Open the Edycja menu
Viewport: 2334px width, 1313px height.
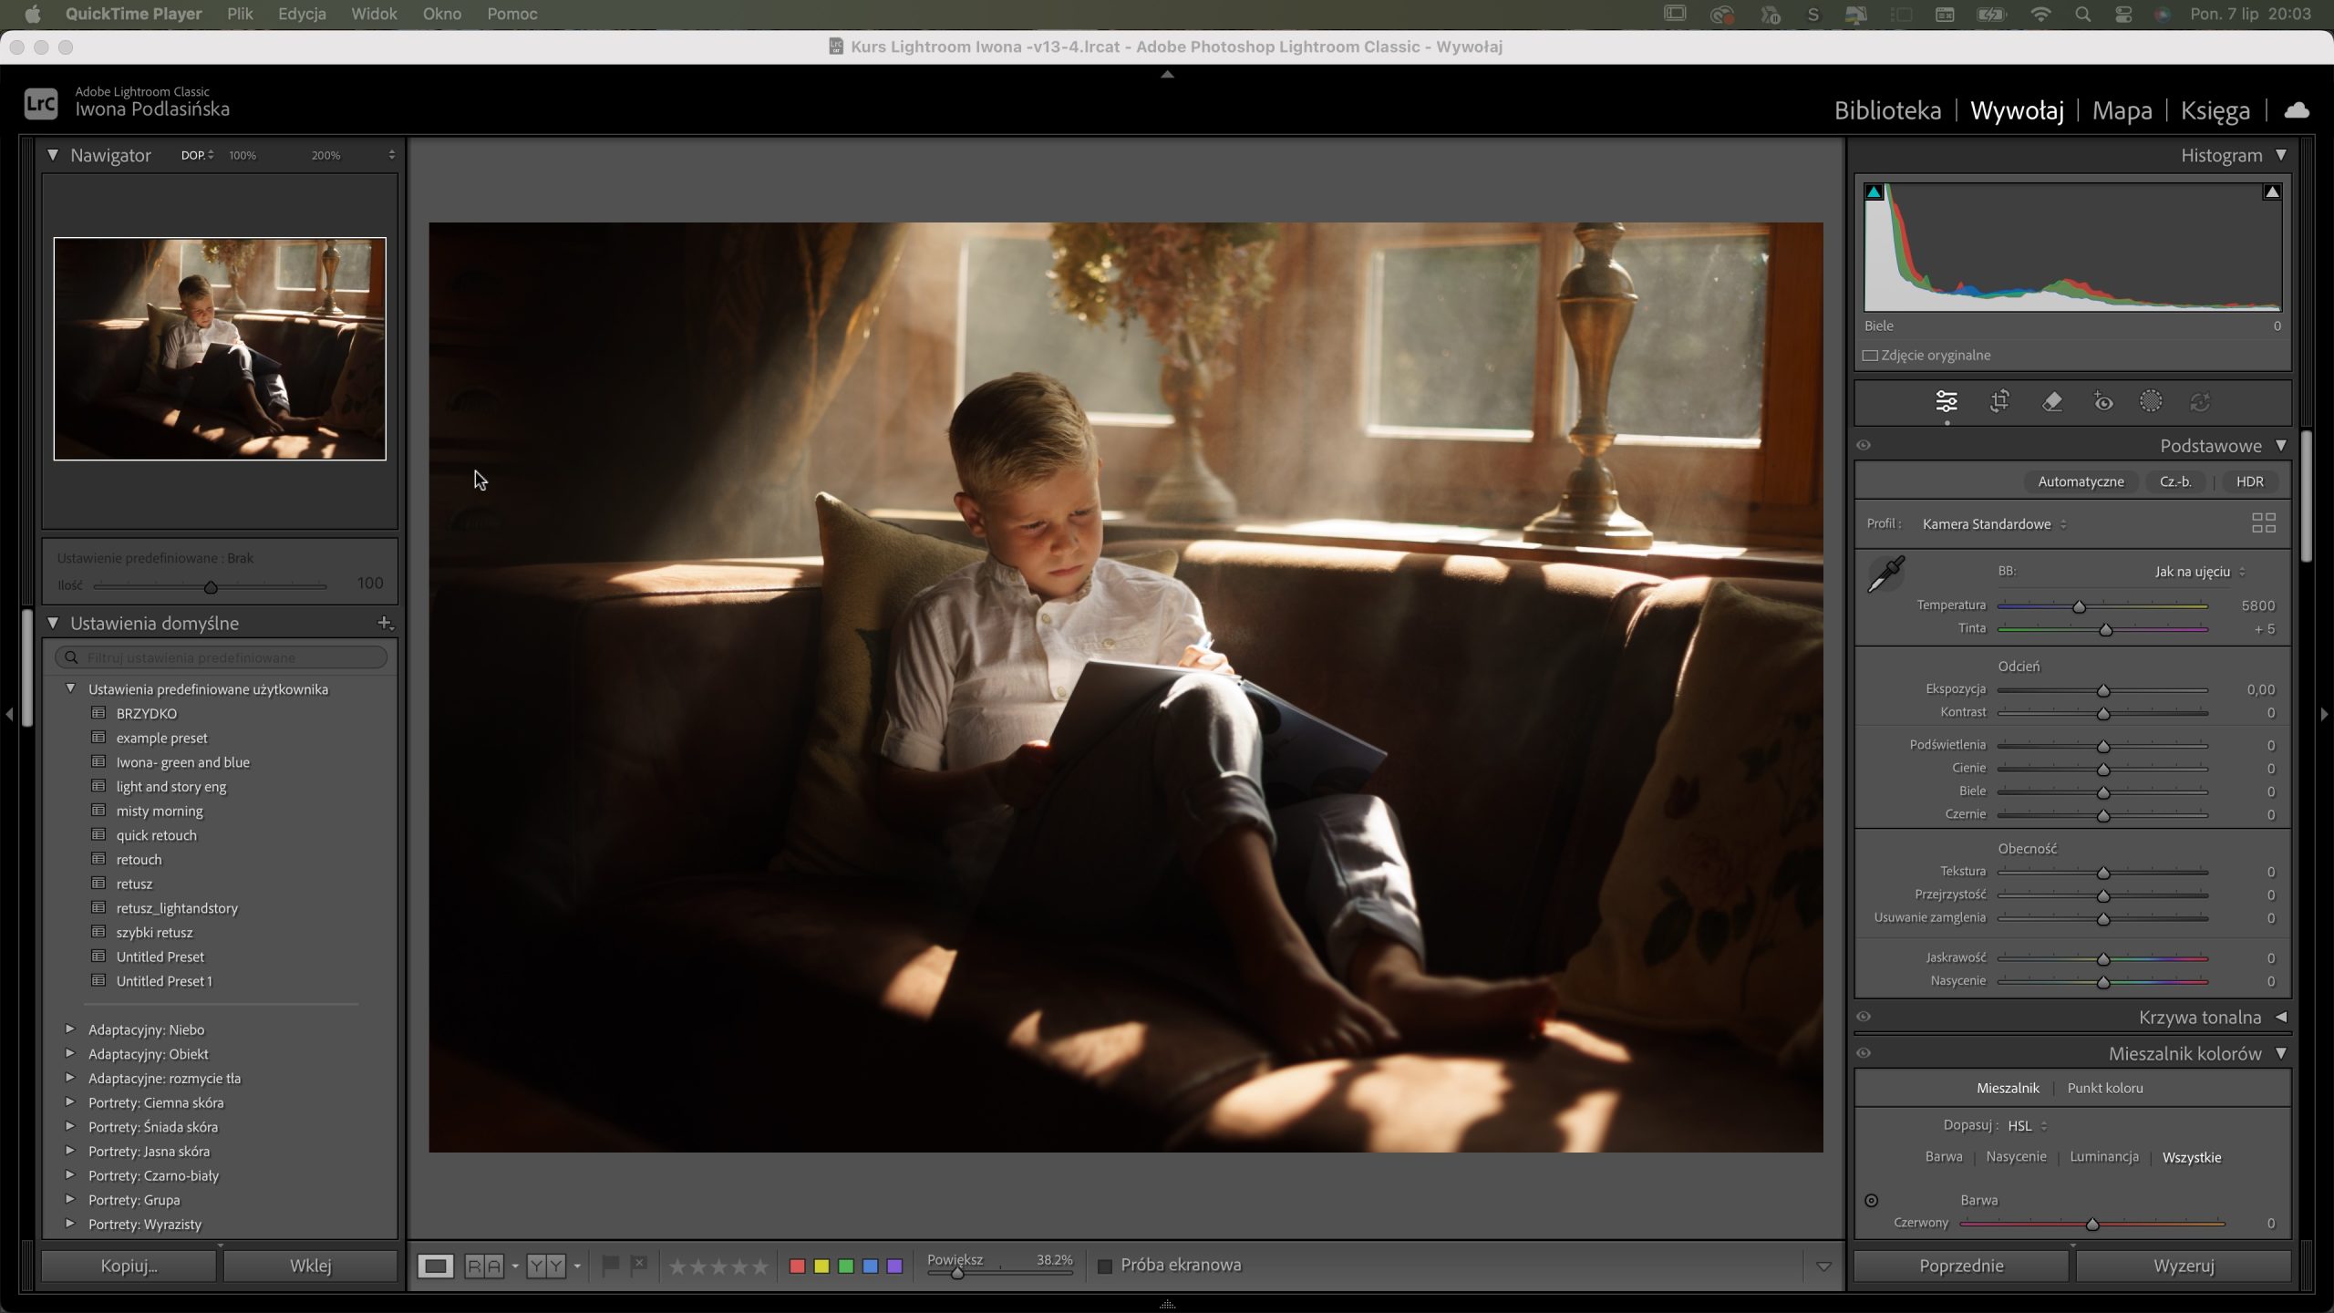(x=302, y=14)
